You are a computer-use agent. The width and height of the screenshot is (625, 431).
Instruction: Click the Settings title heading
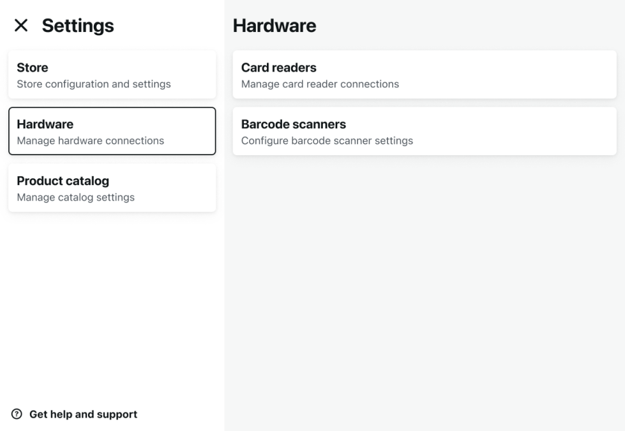click(78, 26)
